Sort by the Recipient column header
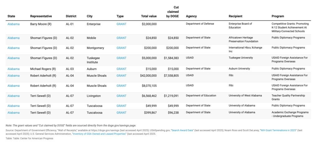The image size is (319, 144). (235, 16)
